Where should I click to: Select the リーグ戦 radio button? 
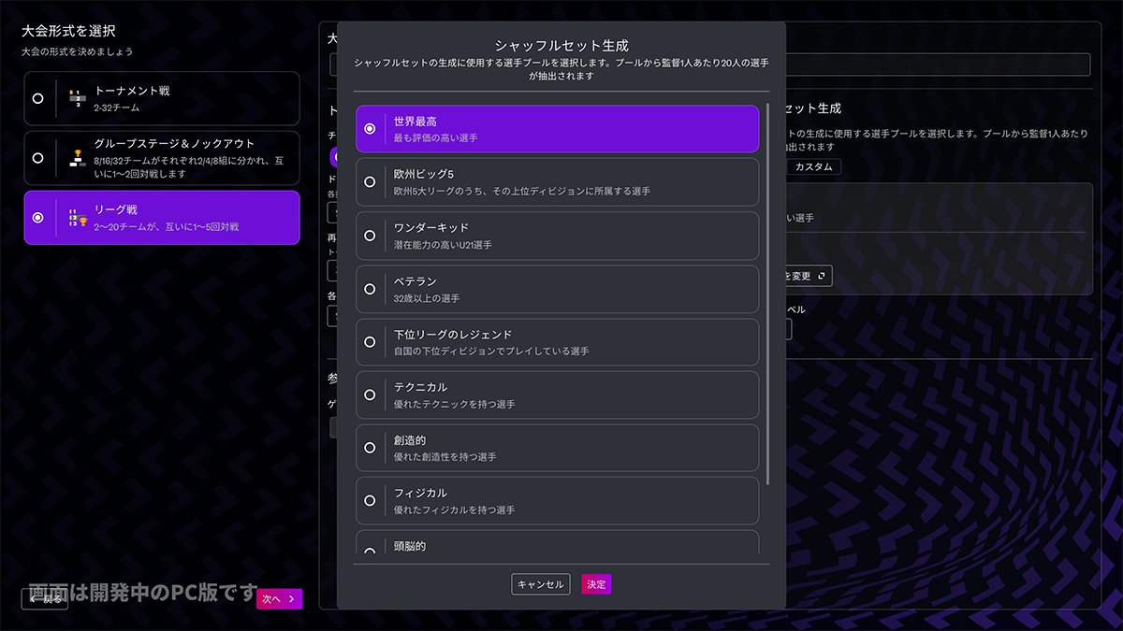tap(37, 218)
